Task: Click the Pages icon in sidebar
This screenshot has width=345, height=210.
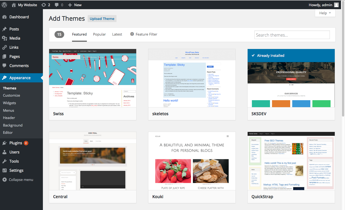Action: click(x=5, y=57)
